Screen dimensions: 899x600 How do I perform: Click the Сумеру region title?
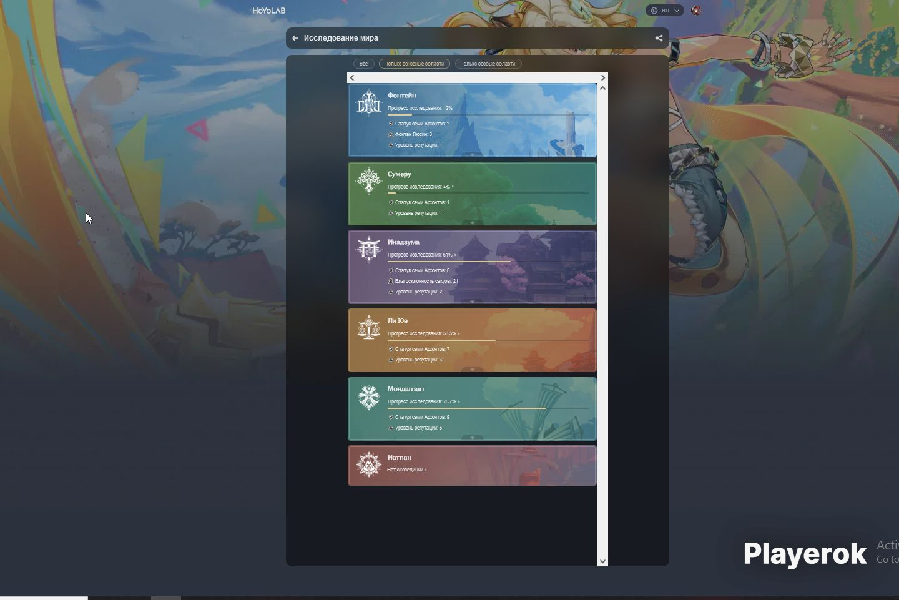[399, 174]
